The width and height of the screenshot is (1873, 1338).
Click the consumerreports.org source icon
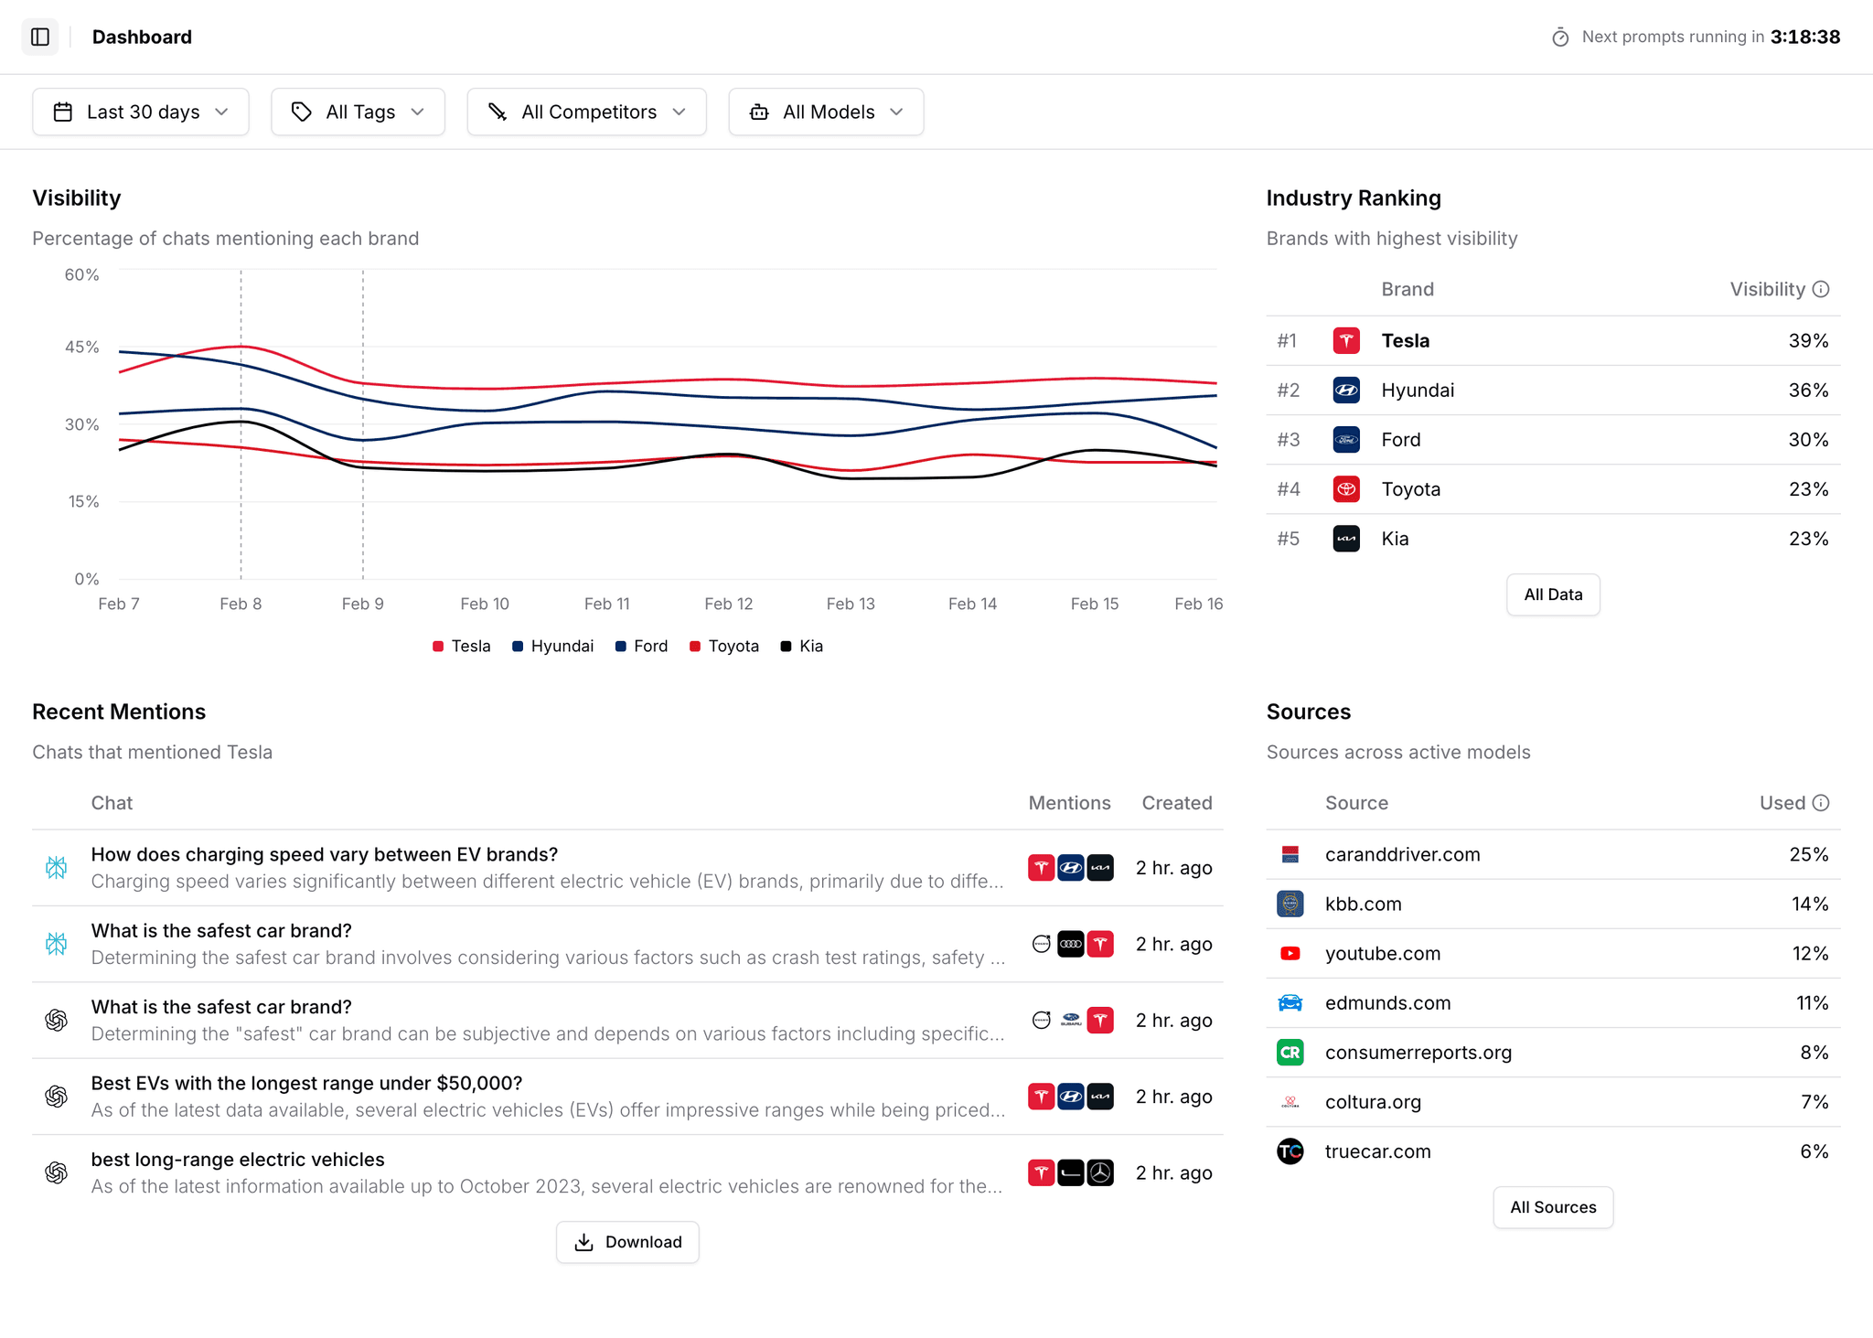[1290, 1052]
